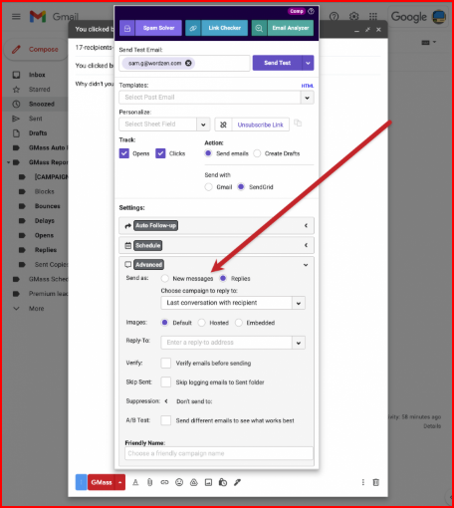Click the Send Test button
This screenshot has width=454, height=508.
277,63
